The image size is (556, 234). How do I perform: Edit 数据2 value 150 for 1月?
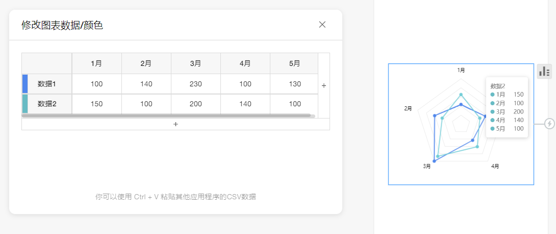tap(96, 104)
